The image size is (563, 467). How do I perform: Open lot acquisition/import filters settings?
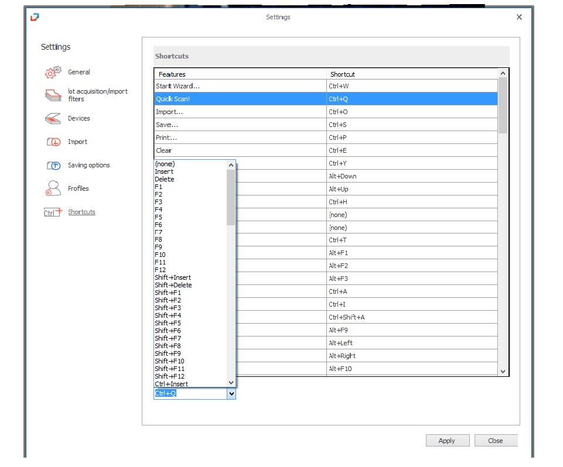coord(98,95)
